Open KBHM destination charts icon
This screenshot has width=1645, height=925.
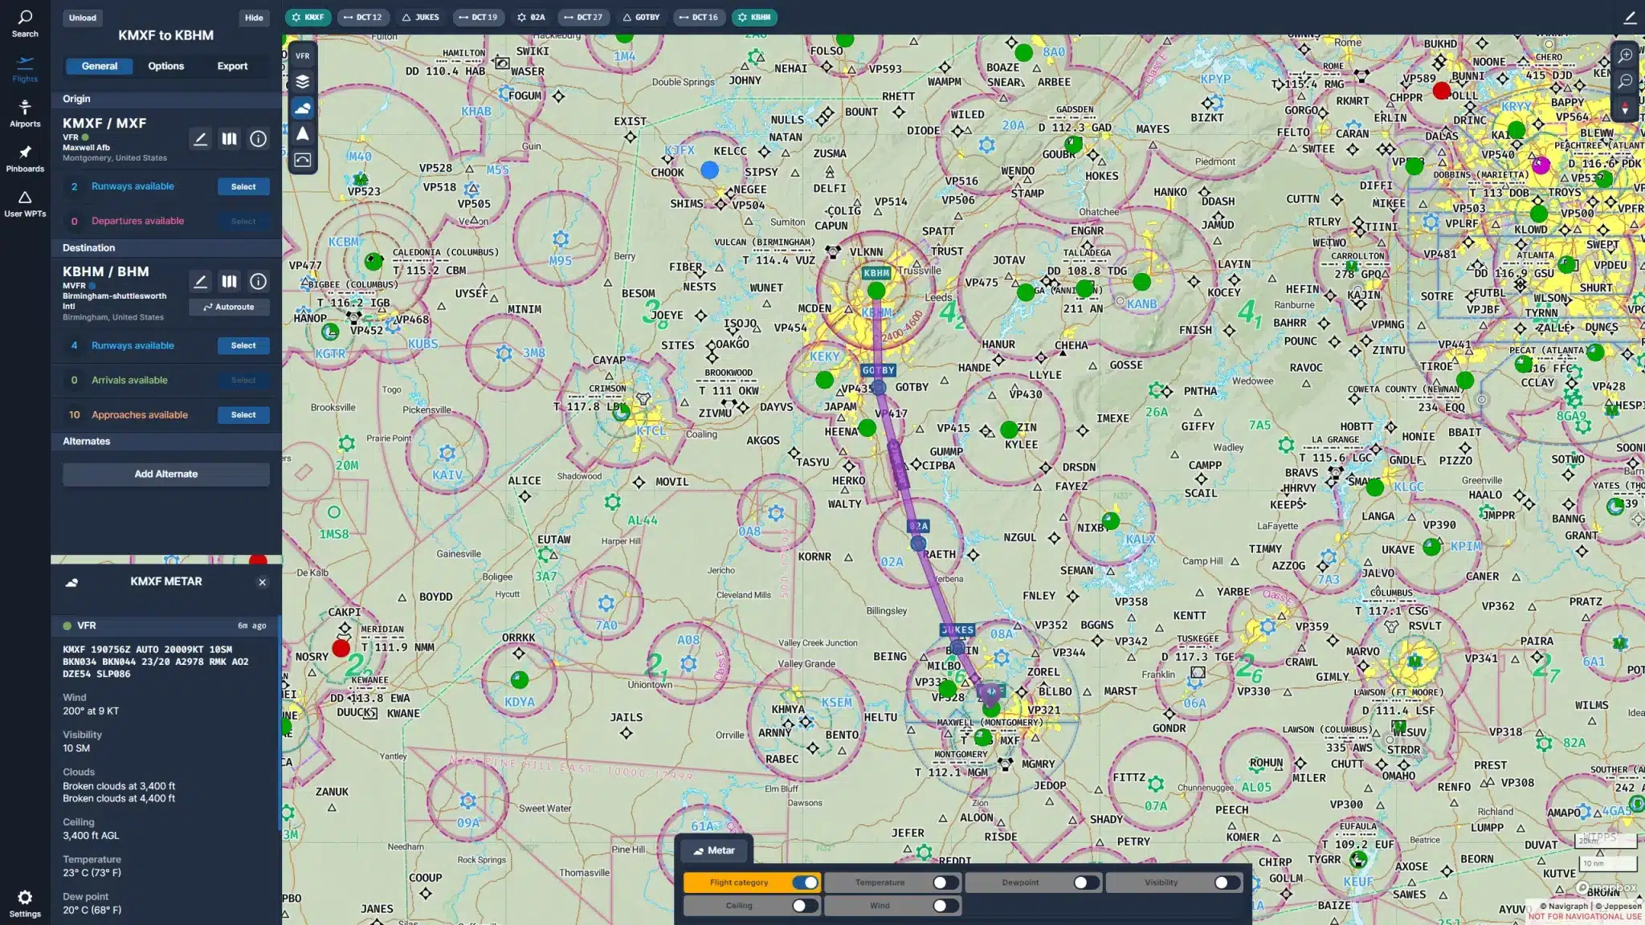[x=229, y=281]
